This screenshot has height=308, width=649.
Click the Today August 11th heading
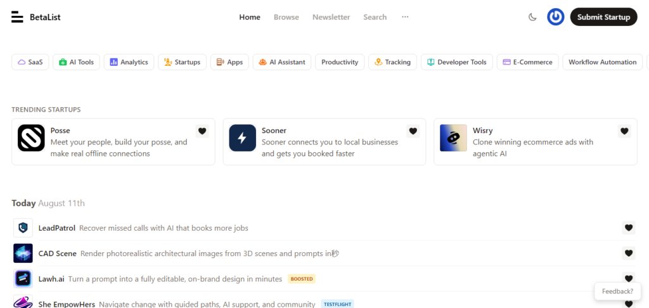(x=48, y=203)
